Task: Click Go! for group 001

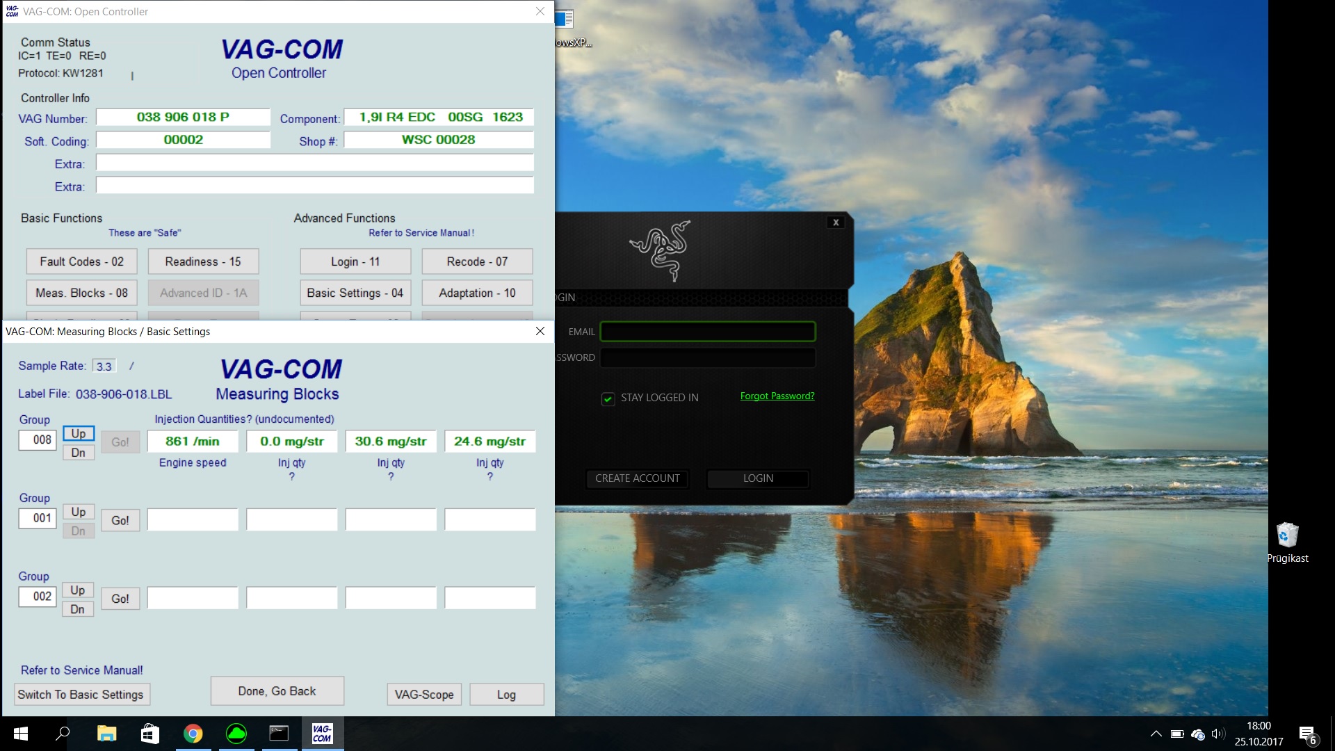Action: [x=120, y=520]
